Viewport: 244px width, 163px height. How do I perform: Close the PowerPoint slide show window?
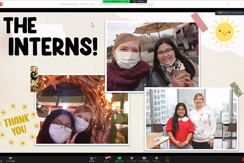click(240, 4)
